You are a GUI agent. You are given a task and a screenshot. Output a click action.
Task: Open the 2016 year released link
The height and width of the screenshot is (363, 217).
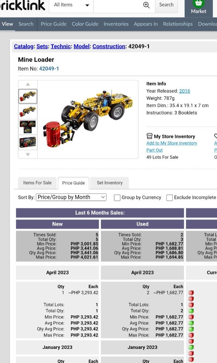185,91
